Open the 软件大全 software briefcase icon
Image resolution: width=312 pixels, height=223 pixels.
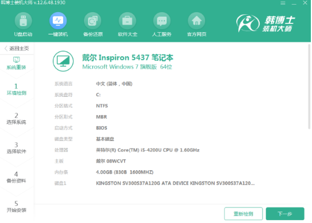[128, 21]
